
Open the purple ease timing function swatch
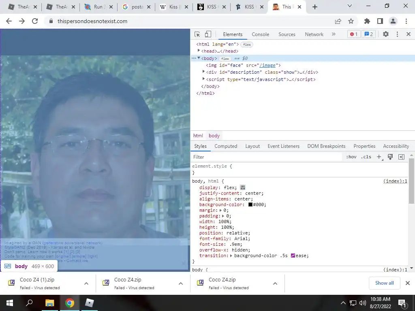pos(293,256)
